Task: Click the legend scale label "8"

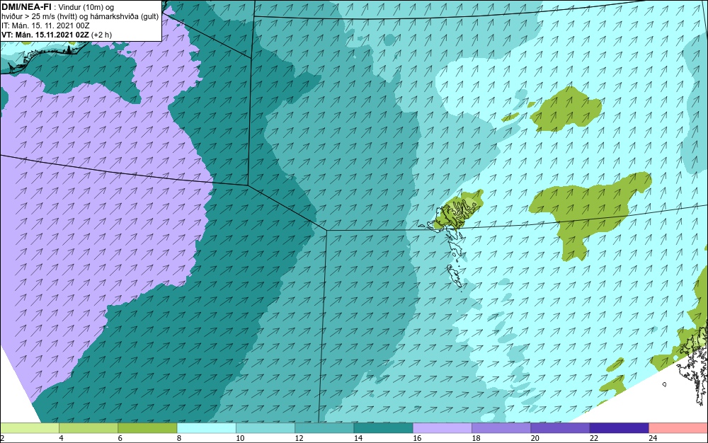Action: tap(179, 438)
